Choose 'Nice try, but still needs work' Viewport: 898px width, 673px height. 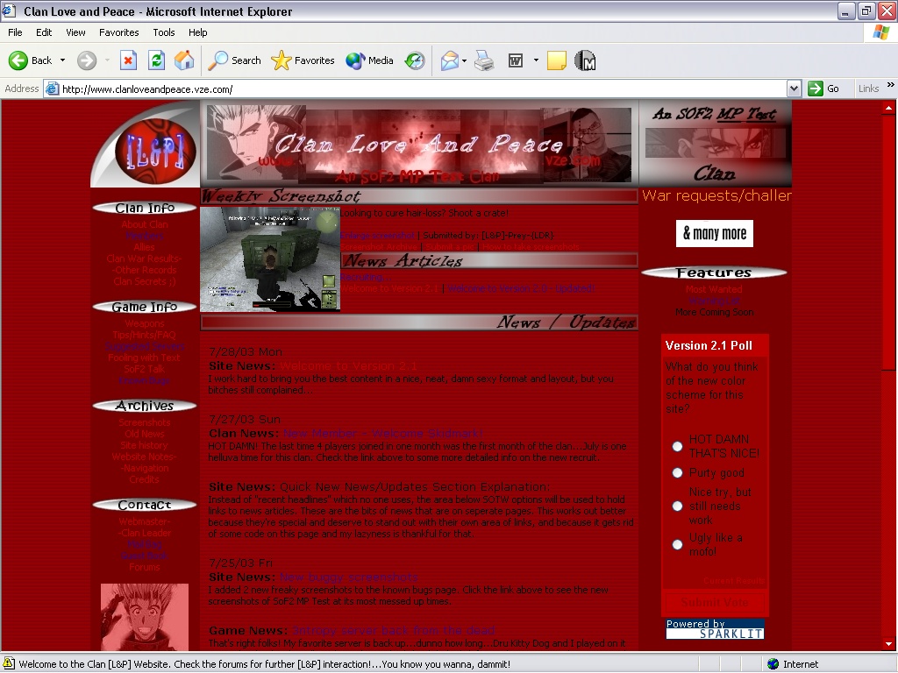click(x=678, y=506)
